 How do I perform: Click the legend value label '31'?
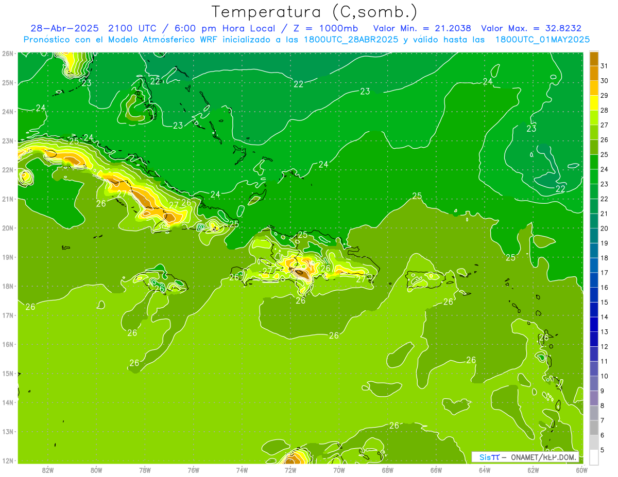pyautogui.click(x=604, y=65)
